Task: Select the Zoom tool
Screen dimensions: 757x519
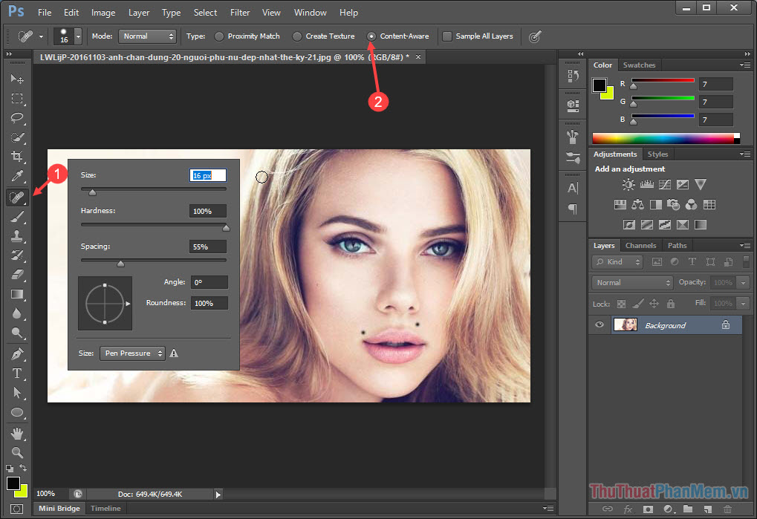Action: point(16,454)
